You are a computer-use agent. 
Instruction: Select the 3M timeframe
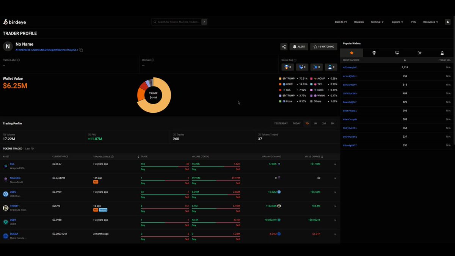coord(333,123)
